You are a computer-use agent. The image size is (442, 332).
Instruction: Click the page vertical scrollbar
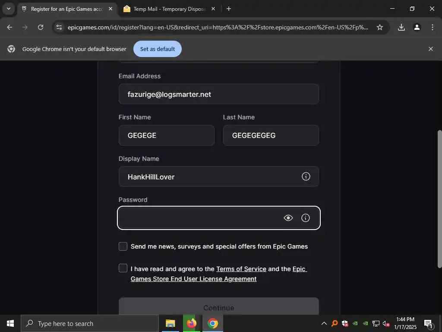[439, 199]
